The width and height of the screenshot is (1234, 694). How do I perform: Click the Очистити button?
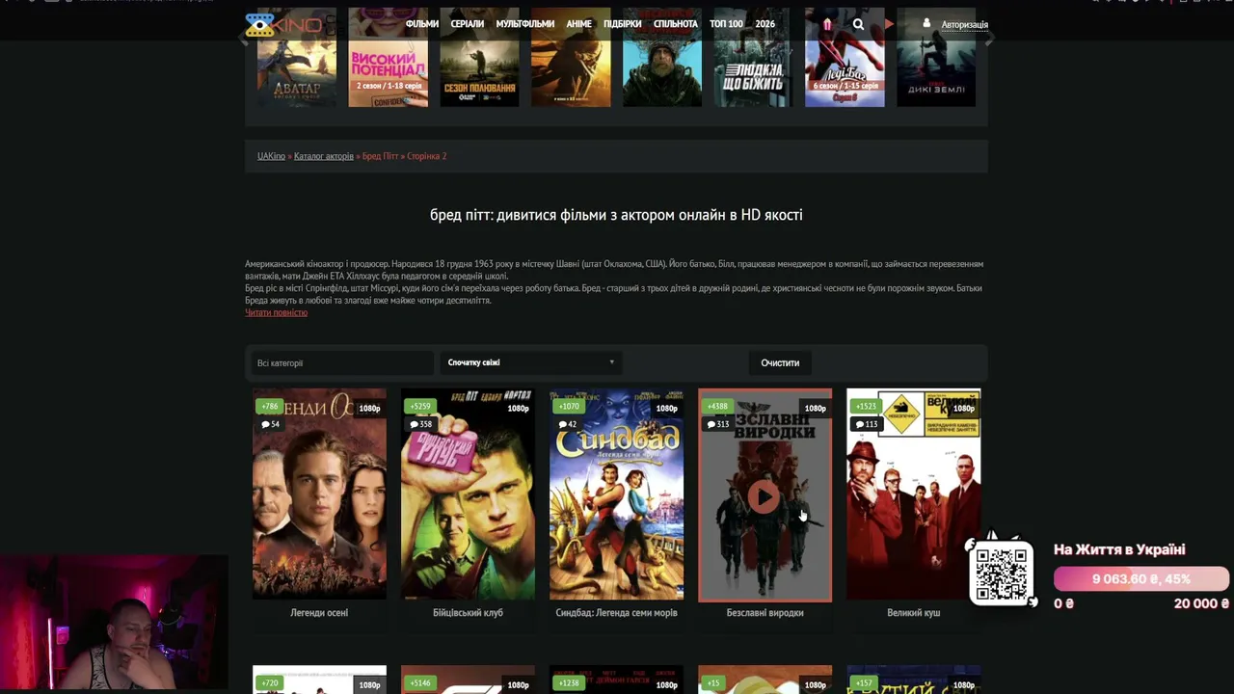pyautogui.click(x=780, y=362)
